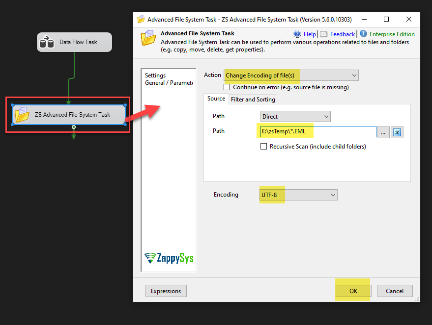The image size is (432, 325).
Task: Click OK to save settings
Action: (353, 291)
